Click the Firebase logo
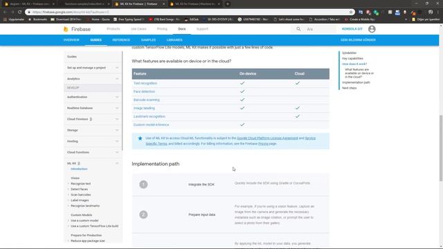 77,29
